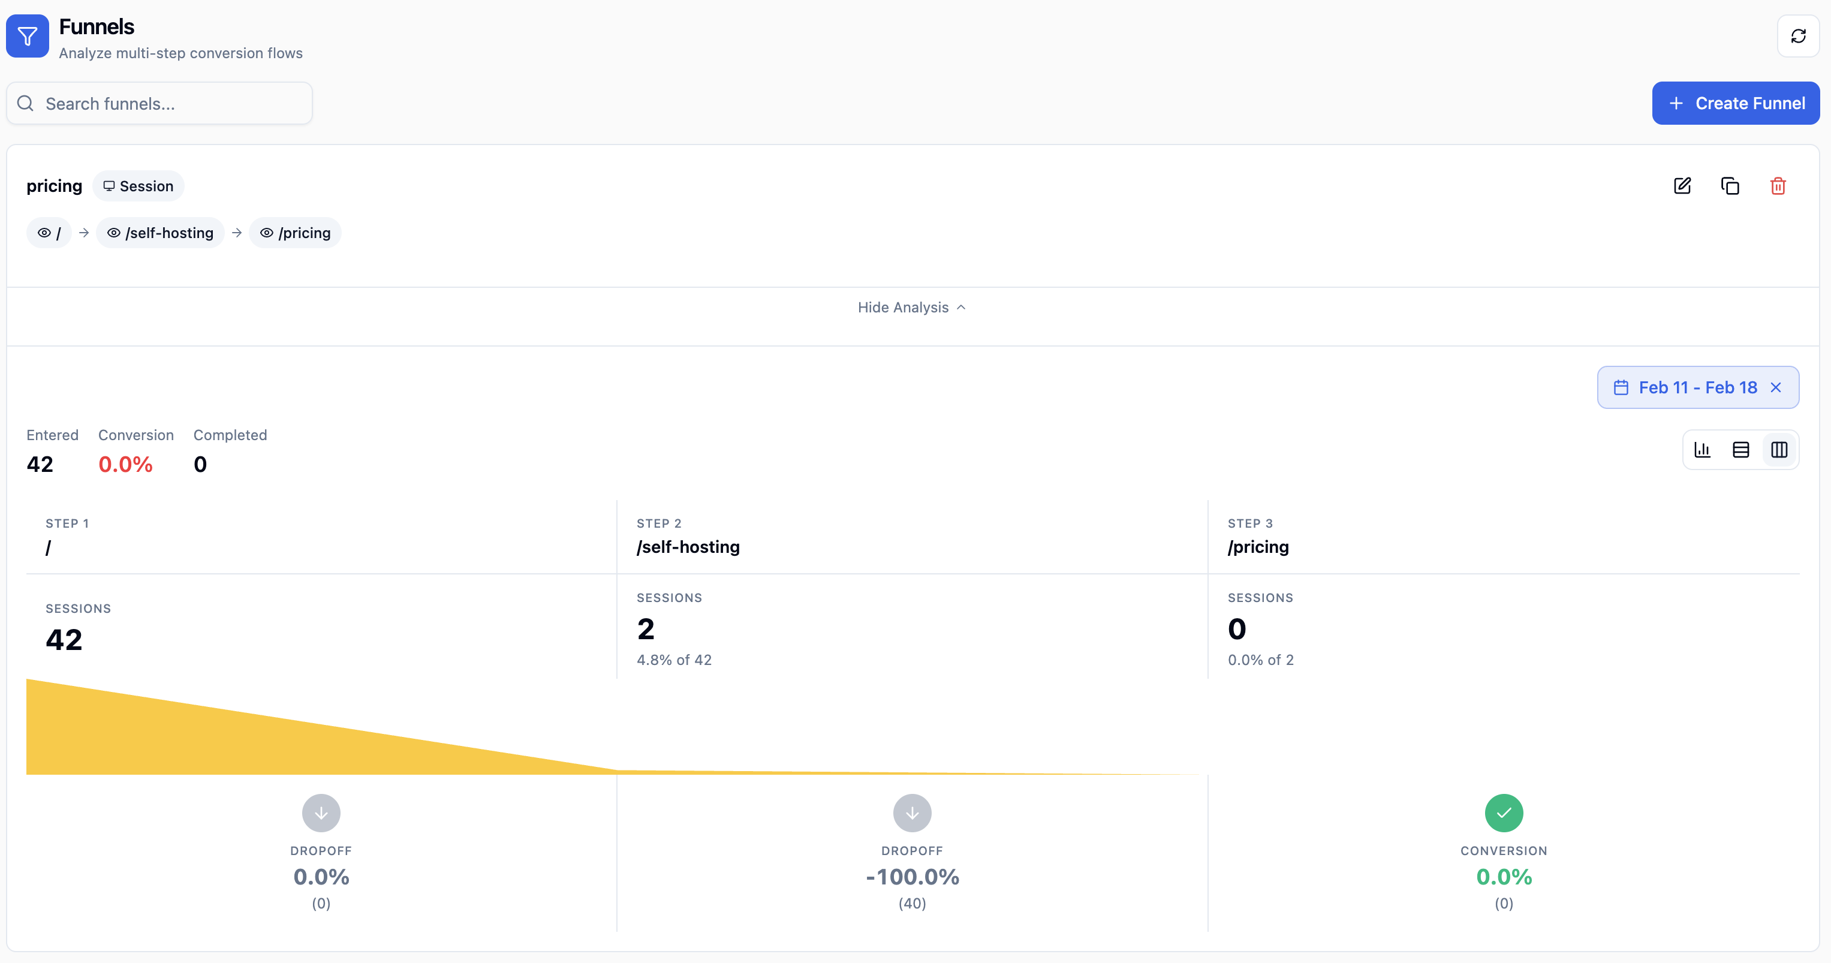Screen dimensions: 1831x963
Task: Click the Funnels filter logo icon
Action: pyautogui.click(x=28, y=36)
